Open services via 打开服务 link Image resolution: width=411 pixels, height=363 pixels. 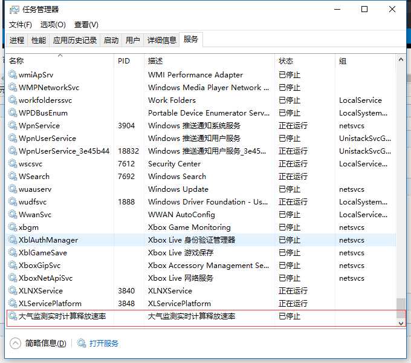[x=104, y=343]
